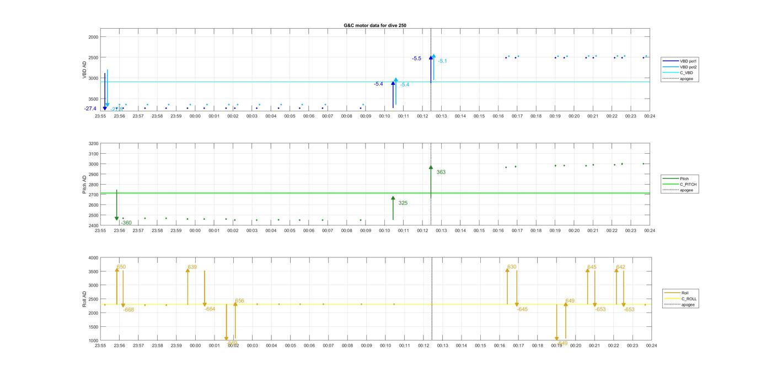Click the 'Pitch AD' y-axis label
772x382 pixels.
point(85,185)
